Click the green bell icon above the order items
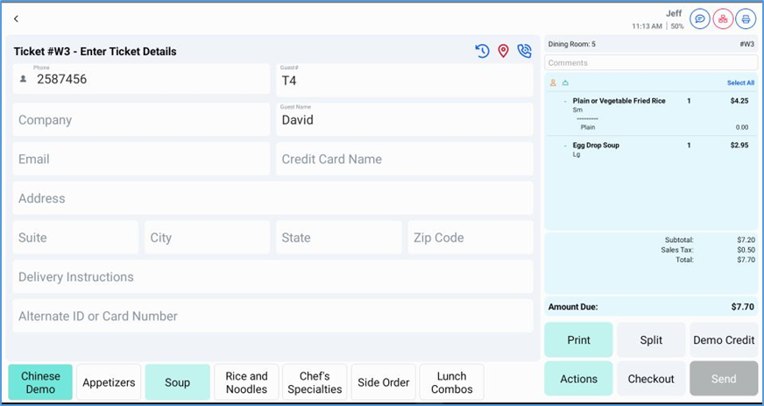764x406 pixels. (565, 83)
